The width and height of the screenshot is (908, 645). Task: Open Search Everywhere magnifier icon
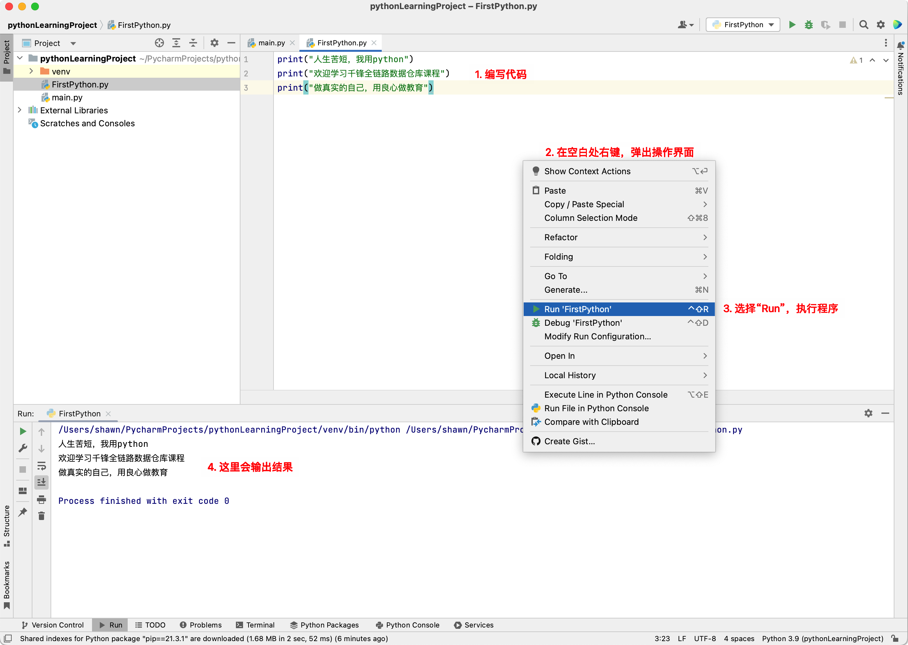point(864,25)
